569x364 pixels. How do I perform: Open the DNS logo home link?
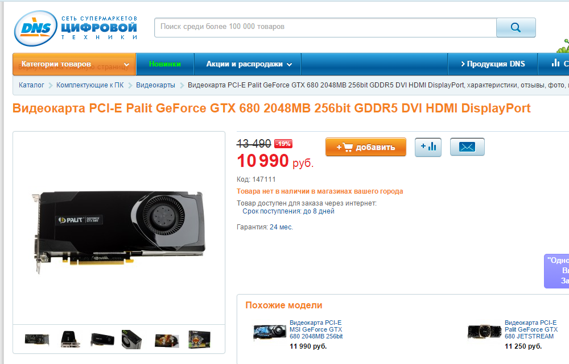[x=76, y=28]
